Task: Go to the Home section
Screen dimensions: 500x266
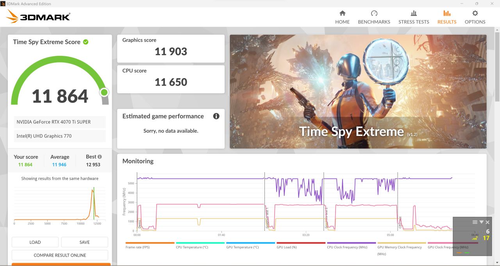Action: (x=342, y=17)
